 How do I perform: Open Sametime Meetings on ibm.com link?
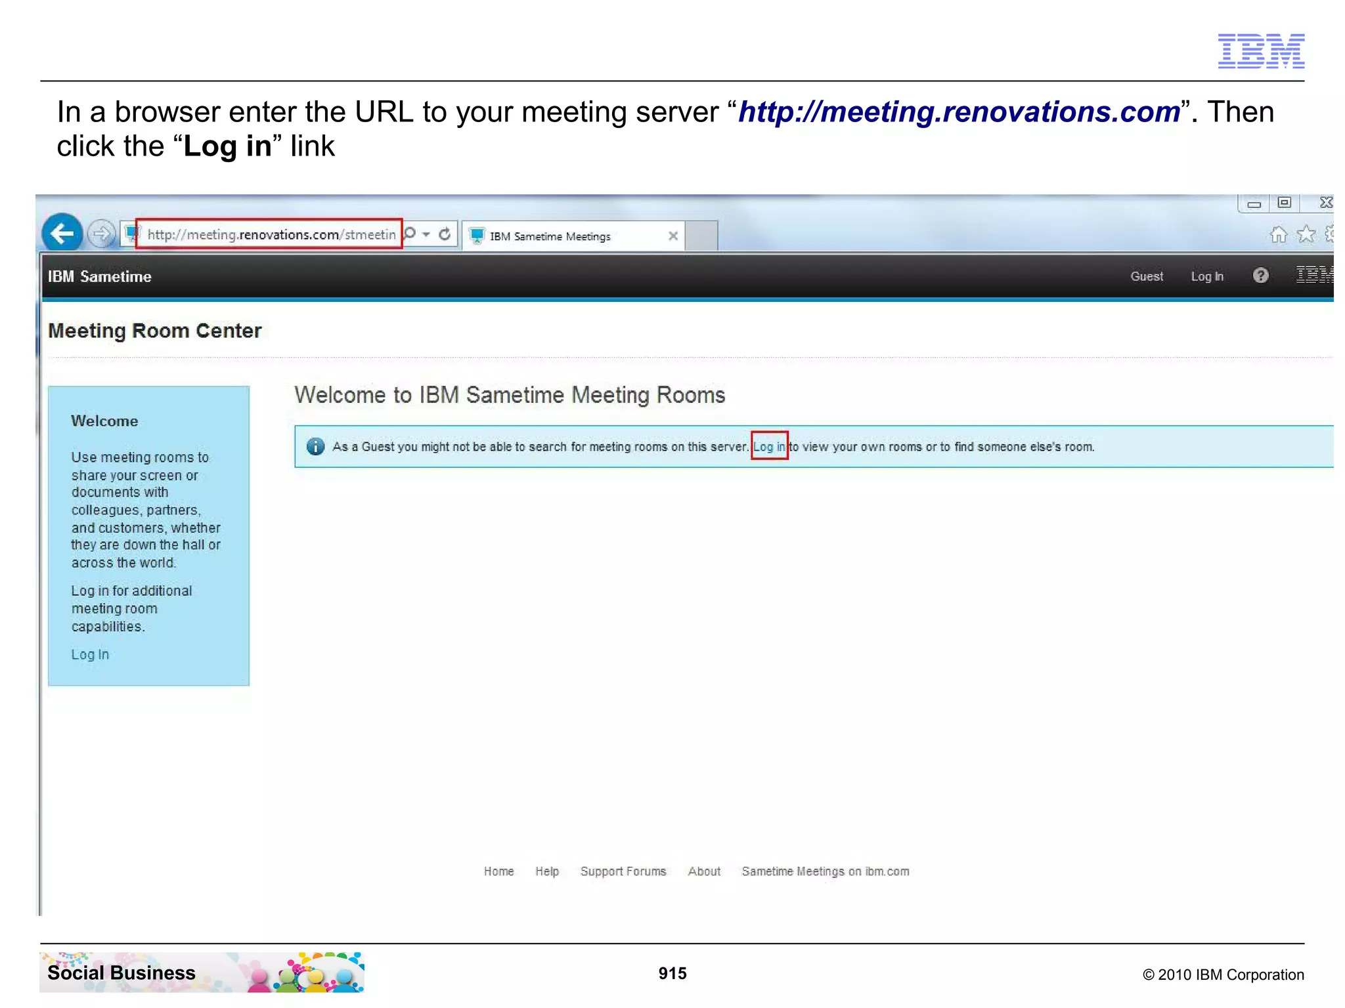826,871
